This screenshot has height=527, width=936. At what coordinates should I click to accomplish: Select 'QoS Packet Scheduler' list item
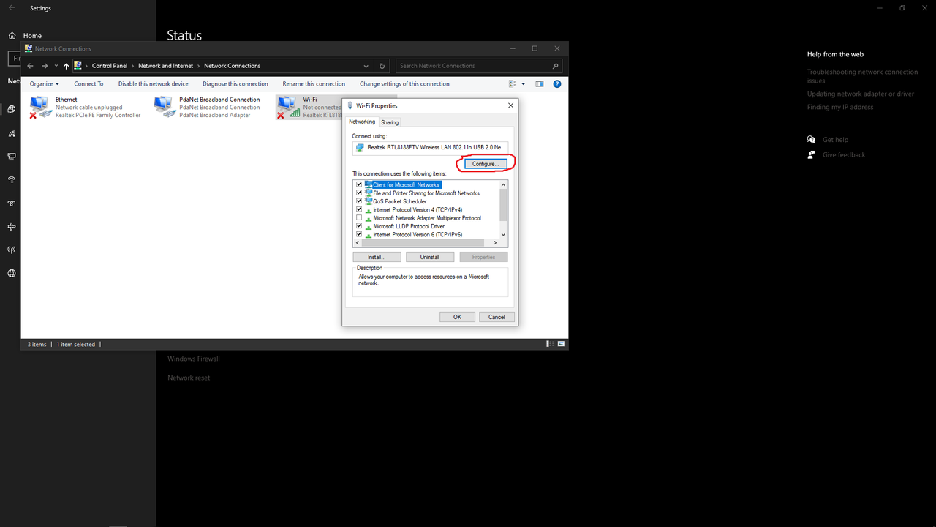[x=400, y=201]
